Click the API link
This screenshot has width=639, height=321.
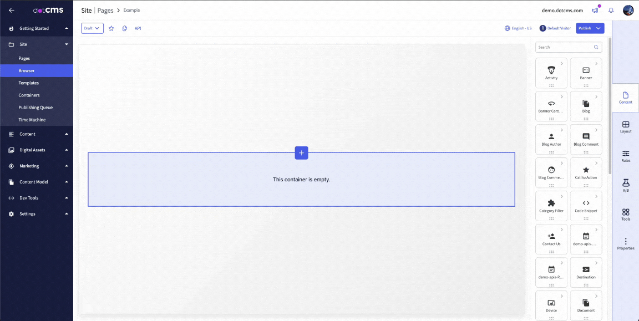point(138,28)
